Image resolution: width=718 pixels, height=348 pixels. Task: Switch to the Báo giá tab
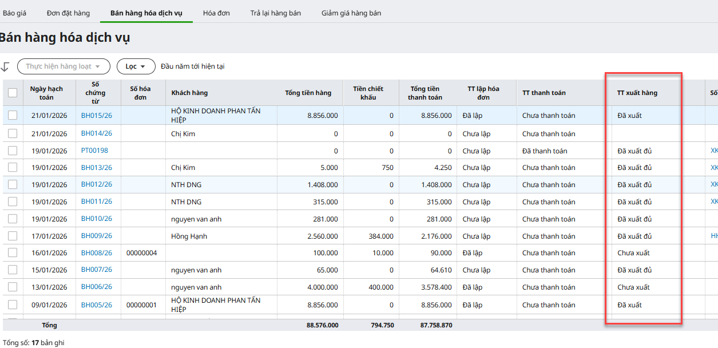(x=14, y=13)
